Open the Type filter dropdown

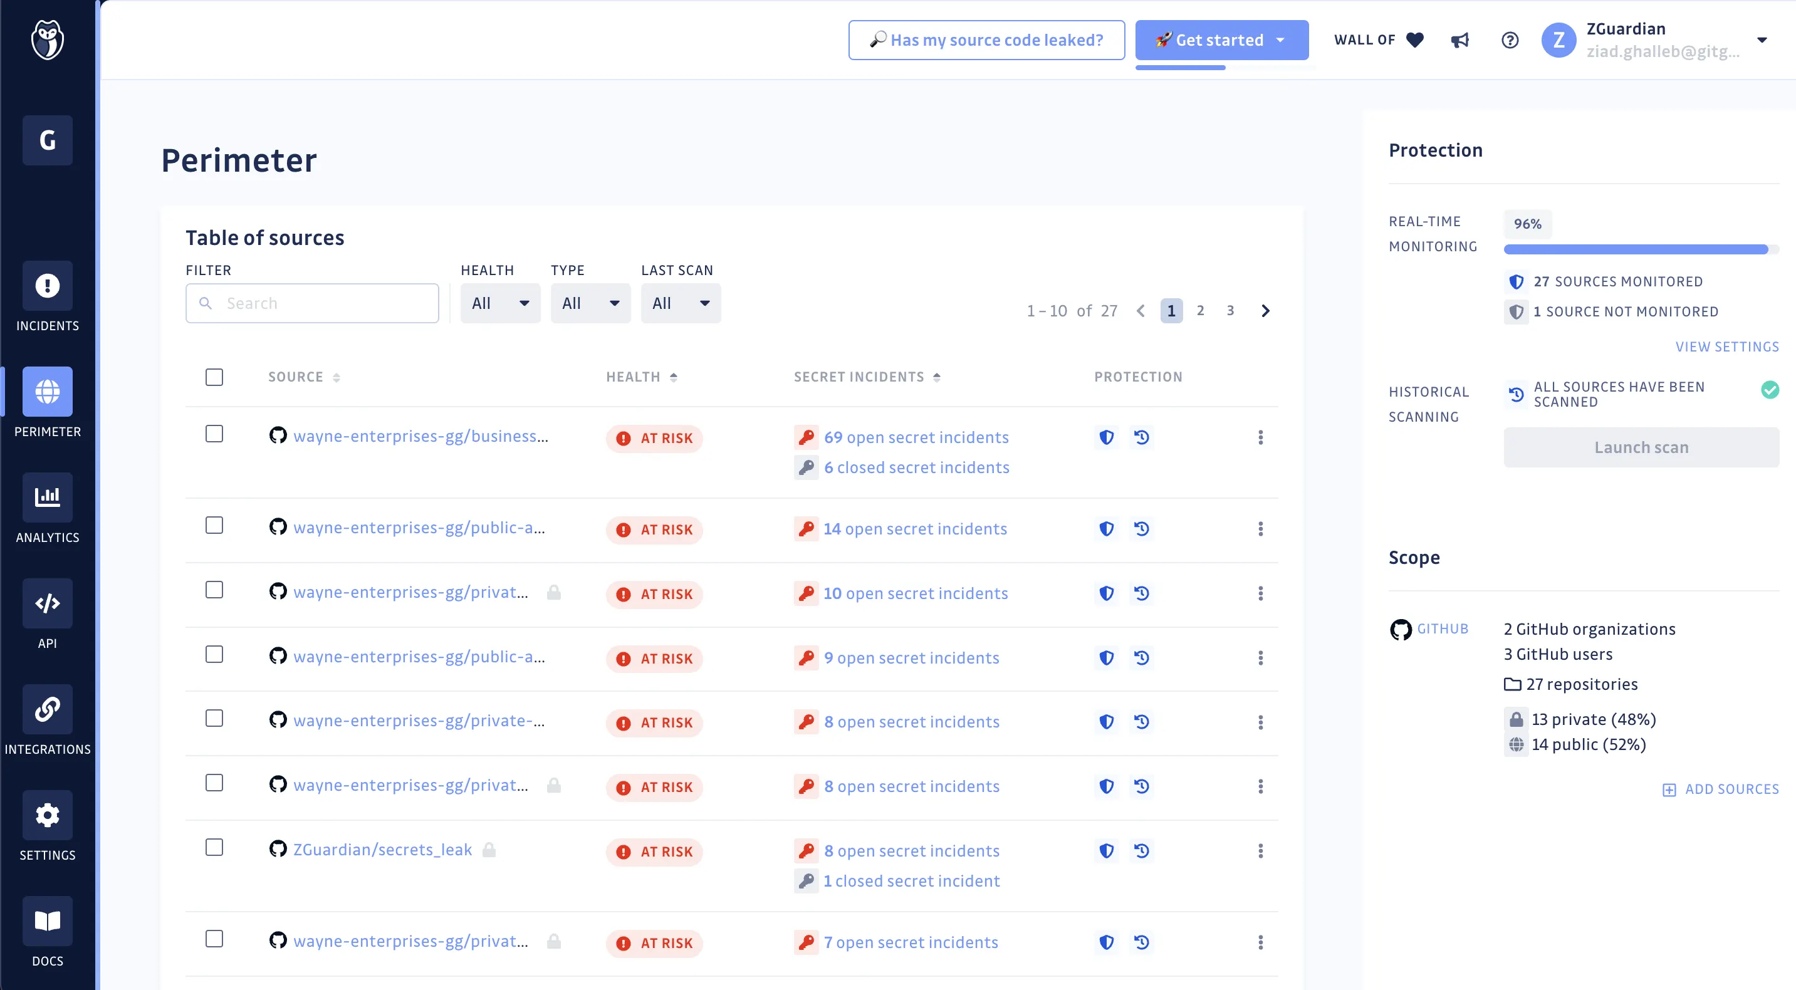pyautogui.click(x=590, y=303)
